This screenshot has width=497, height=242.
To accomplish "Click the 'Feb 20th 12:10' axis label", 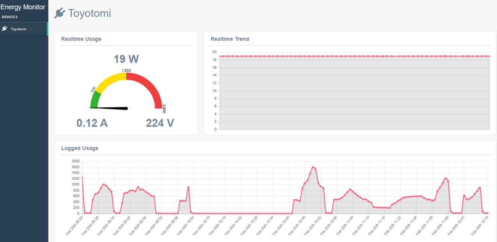I will click(480, 226).
